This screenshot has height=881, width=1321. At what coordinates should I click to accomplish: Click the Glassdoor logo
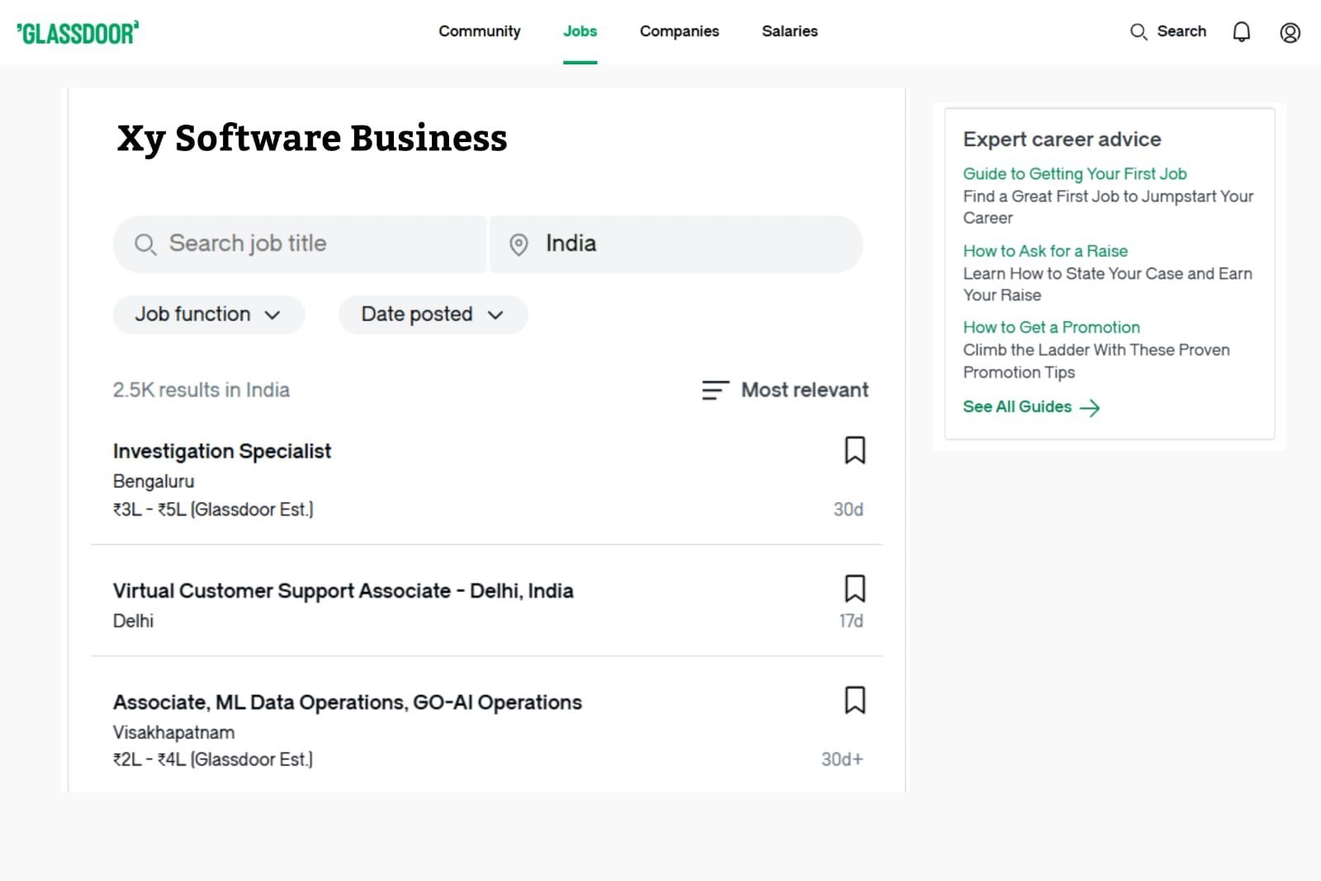(78, 33)
